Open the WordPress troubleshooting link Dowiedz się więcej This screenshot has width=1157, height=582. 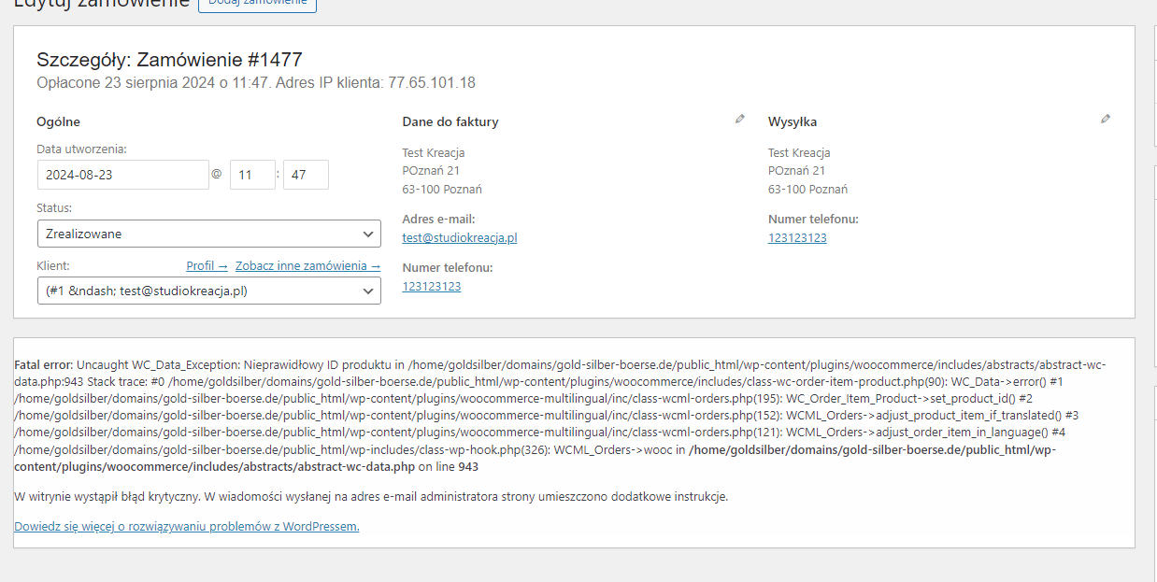(x=187, y=526)
